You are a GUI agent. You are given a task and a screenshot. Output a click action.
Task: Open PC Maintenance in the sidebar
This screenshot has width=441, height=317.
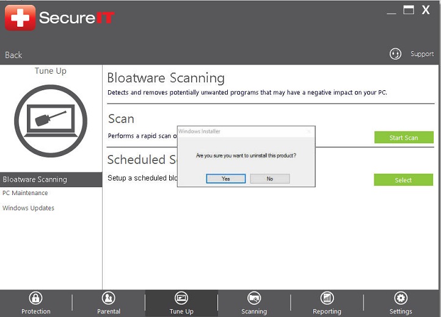pyautogui.click(x=25, y=193)
